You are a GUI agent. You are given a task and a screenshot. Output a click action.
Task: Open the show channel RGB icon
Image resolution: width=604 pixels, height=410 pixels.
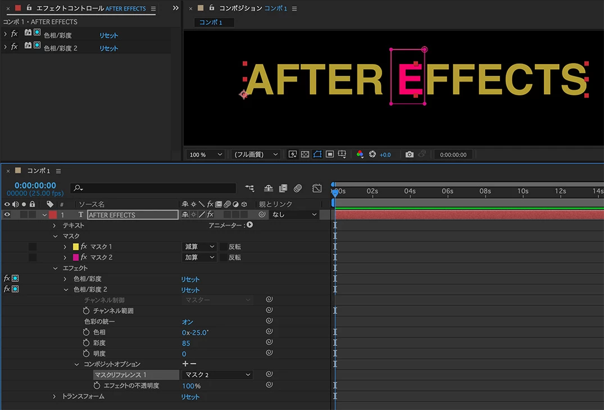[360, 154]
